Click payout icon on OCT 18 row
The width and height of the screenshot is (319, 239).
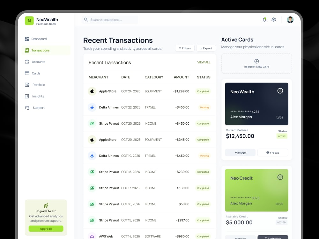click(92, 172)
